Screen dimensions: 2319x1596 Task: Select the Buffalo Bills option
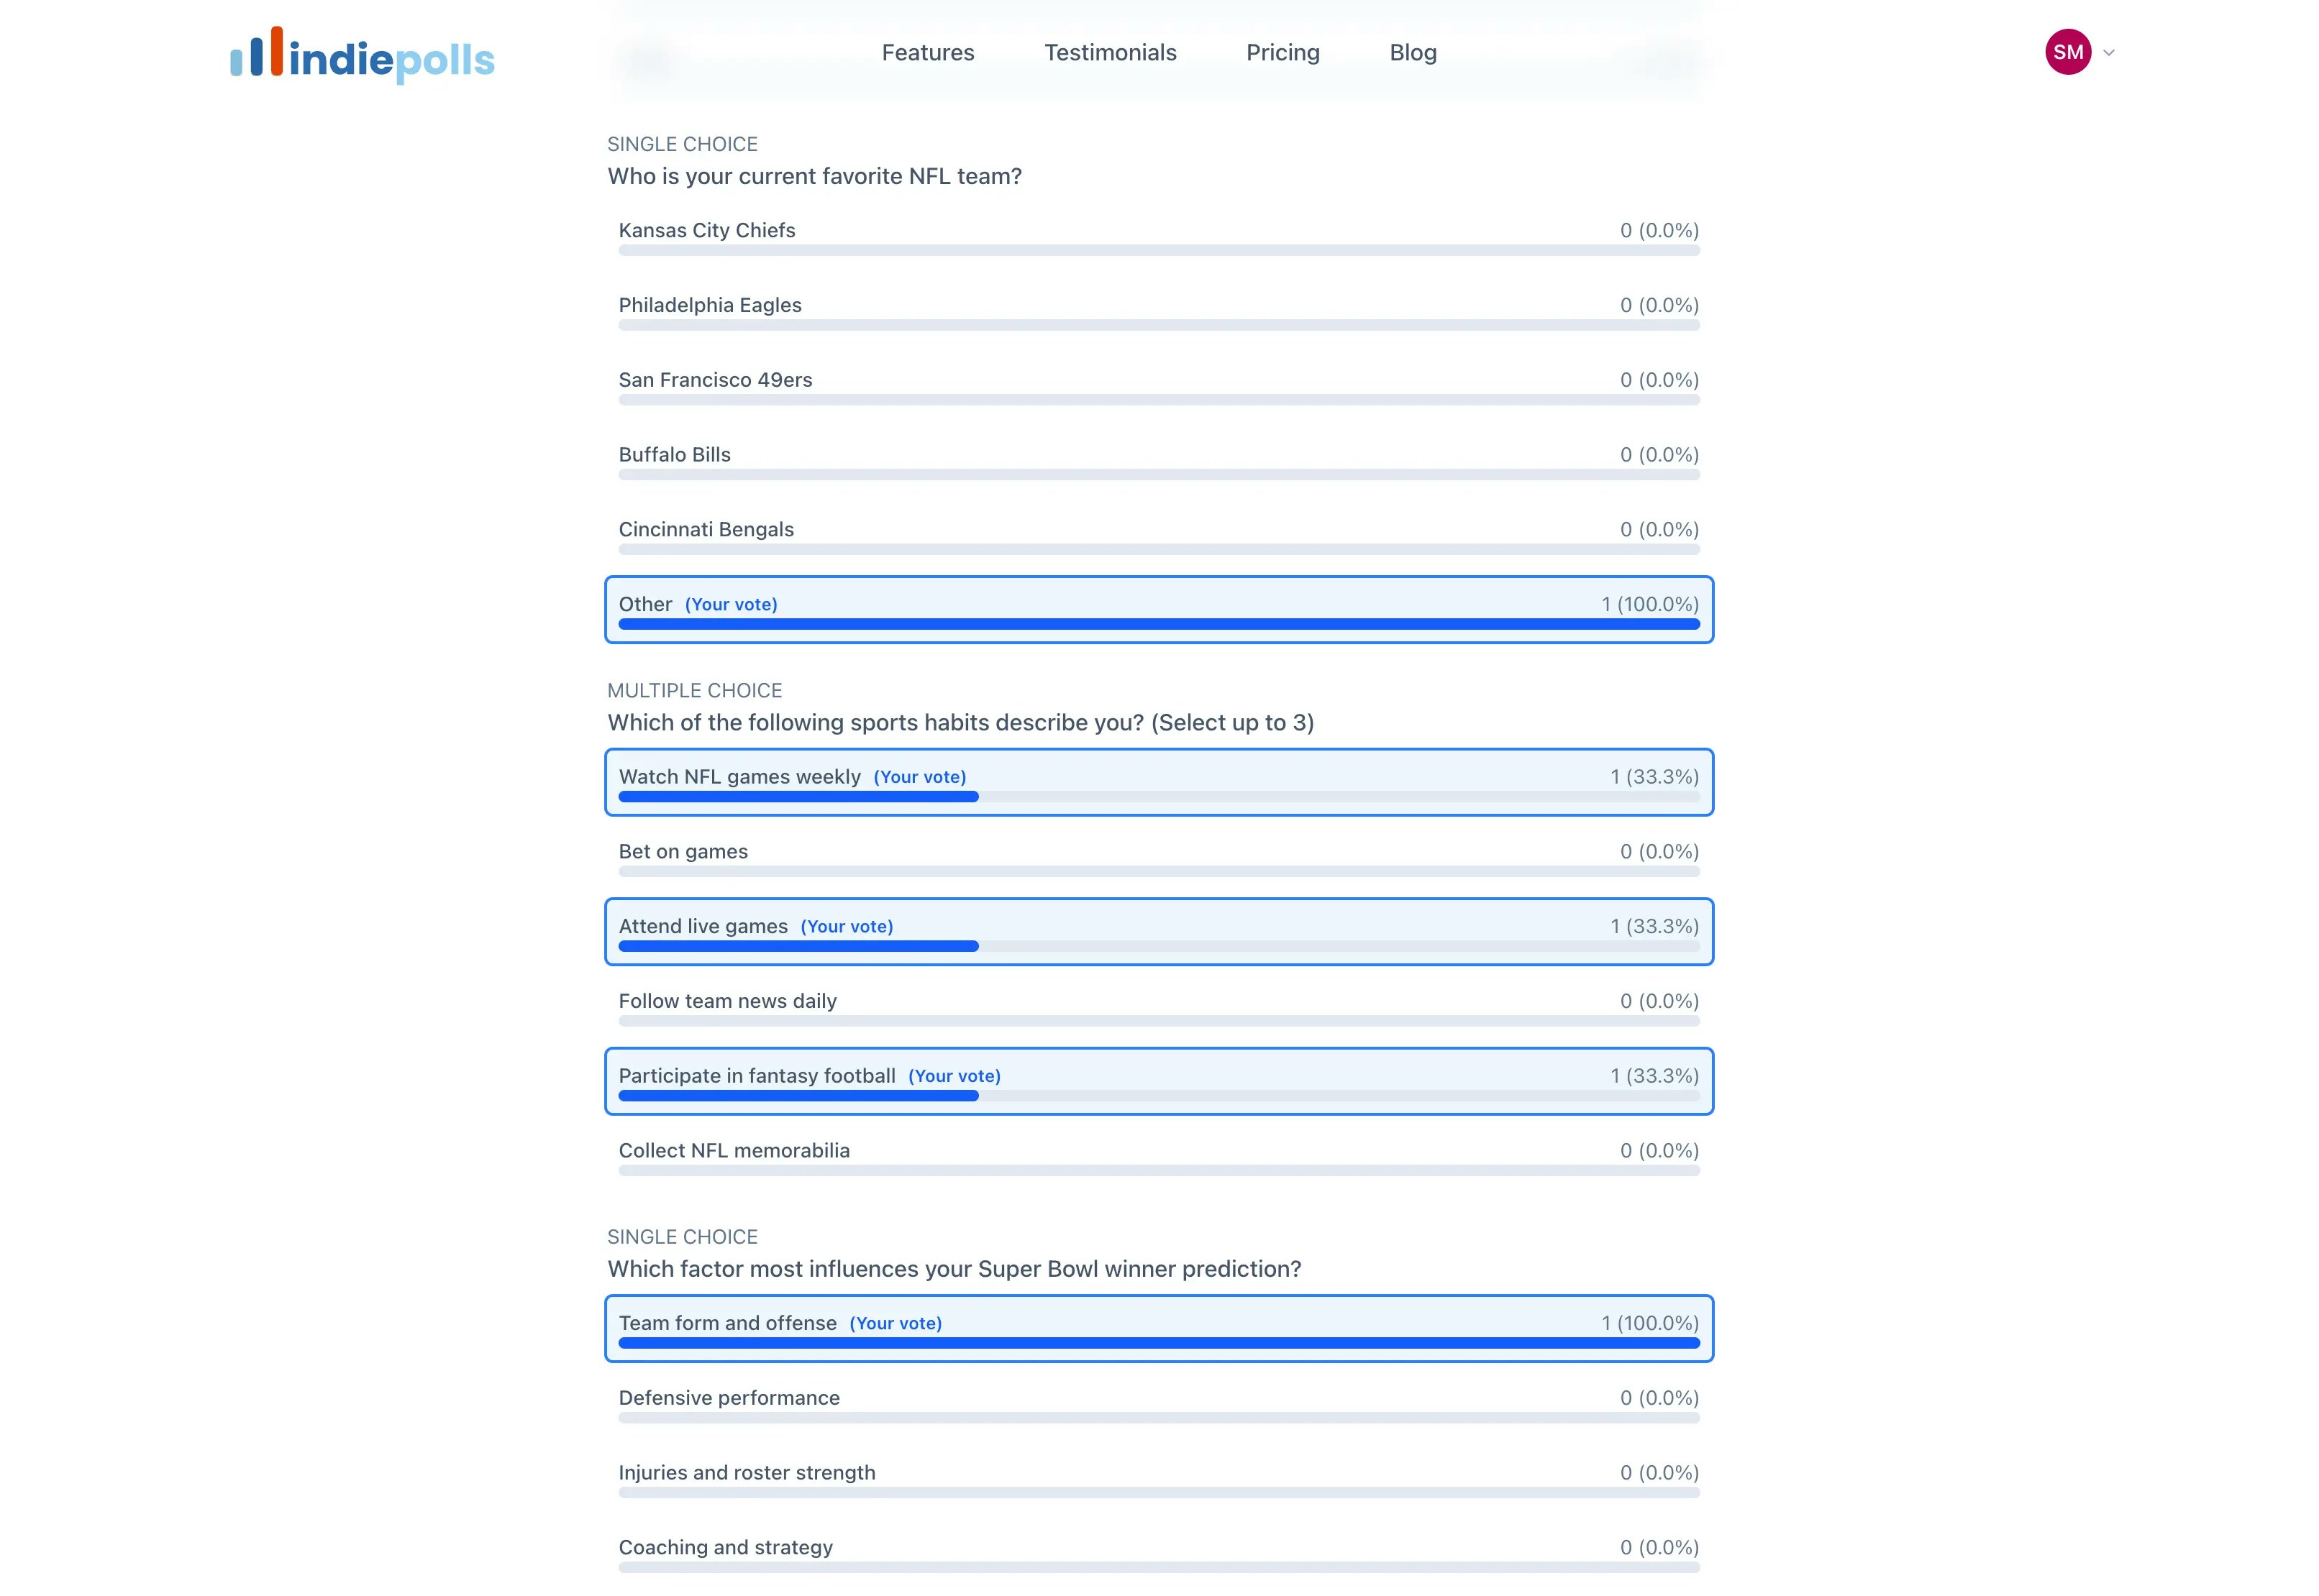tap(1159, 461)
